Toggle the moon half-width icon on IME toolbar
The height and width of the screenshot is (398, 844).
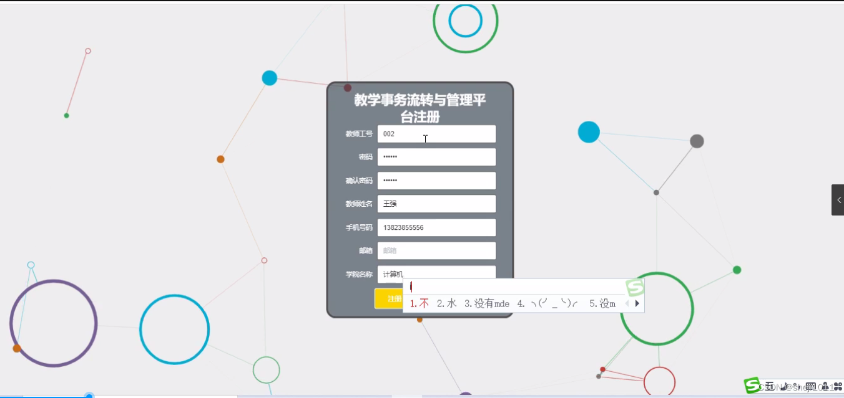tap(785, 386)
